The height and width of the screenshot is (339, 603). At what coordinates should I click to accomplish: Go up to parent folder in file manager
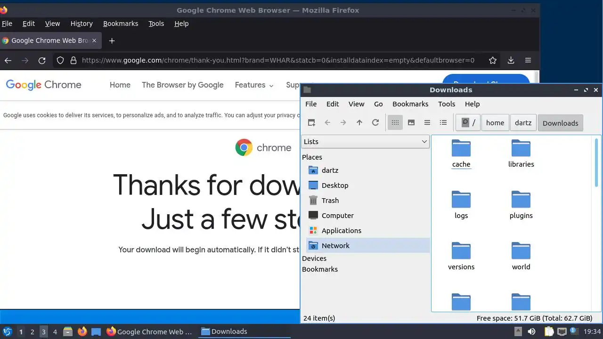tap(359, 122)
